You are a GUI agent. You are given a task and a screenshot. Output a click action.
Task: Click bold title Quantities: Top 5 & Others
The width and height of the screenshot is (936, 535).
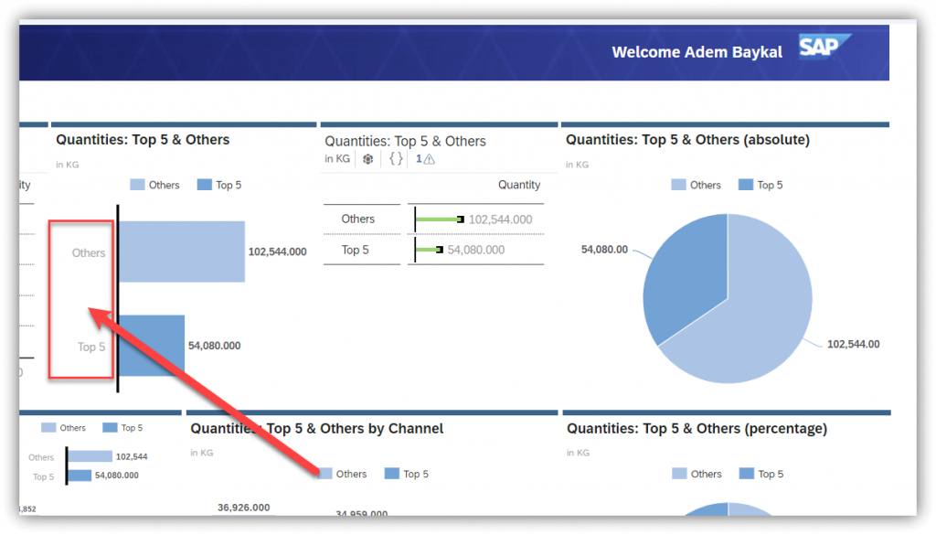(x=143, y=140)
